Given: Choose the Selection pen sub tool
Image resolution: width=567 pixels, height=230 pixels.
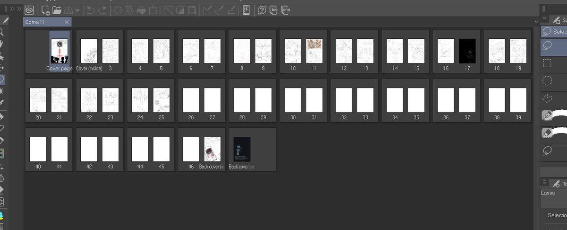Looking at the screenshot, I should pyautogui.click(x=554, y=115).
